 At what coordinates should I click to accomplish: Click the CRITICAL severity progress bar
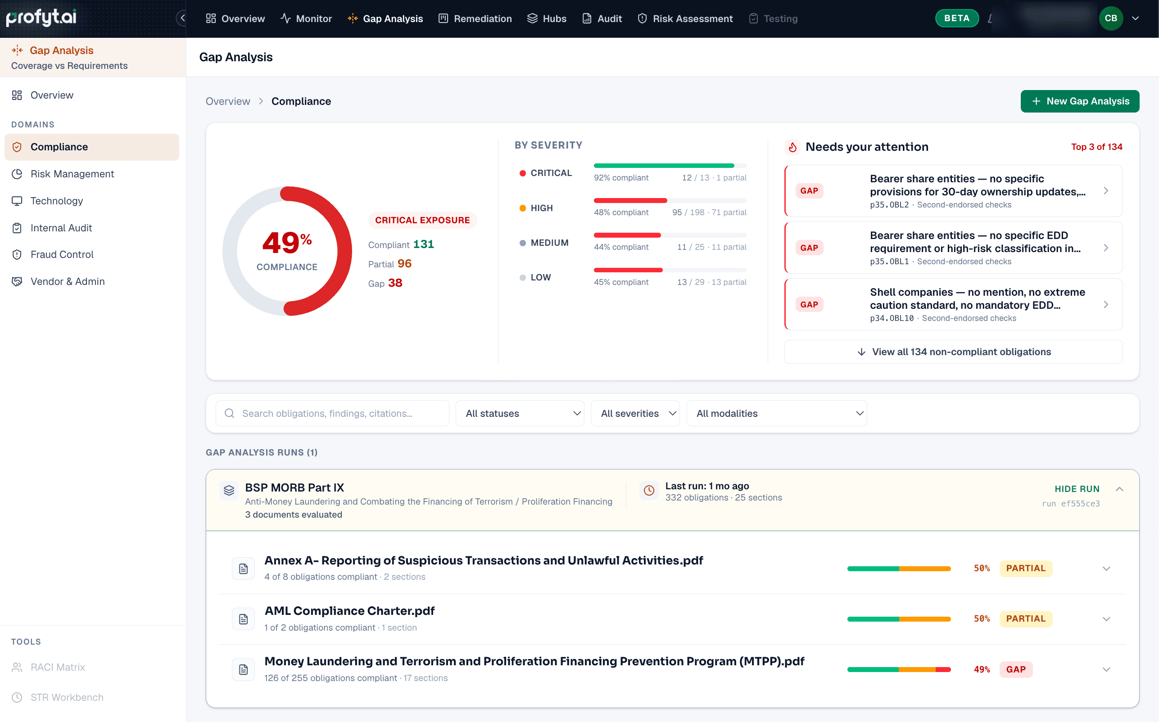pyautogui.click(x=670, y=166)
